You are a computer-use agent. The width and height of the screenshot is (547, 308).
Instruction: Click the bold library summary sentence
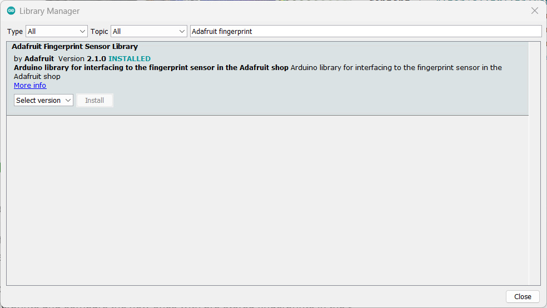[x=151, y=68]
